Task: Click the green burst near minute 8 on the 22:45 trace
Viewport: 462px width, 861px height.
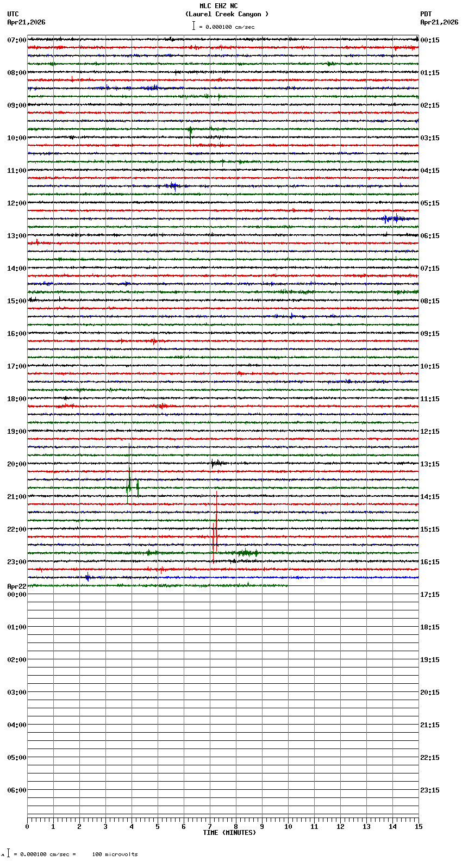Action: 247,553
